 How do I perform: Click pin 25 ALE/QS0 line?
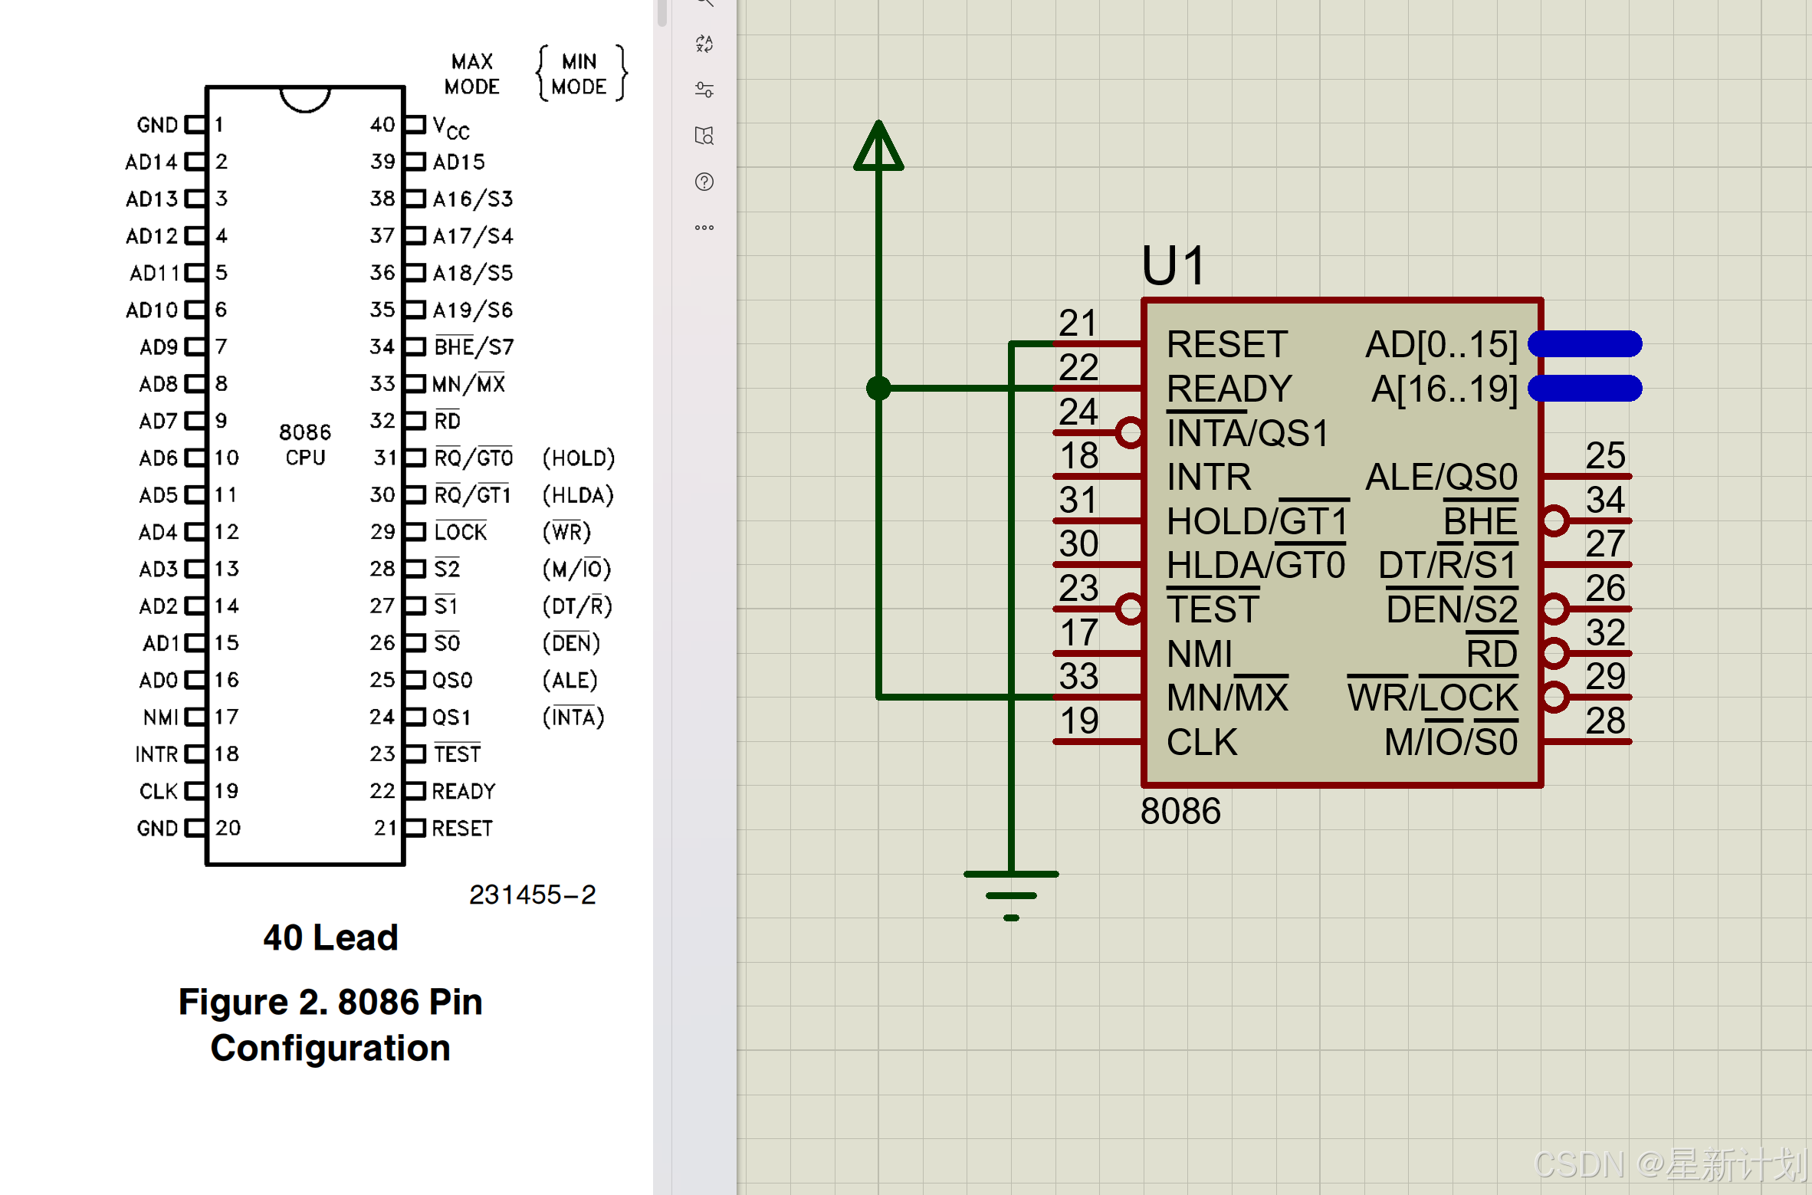point(1587,477)
